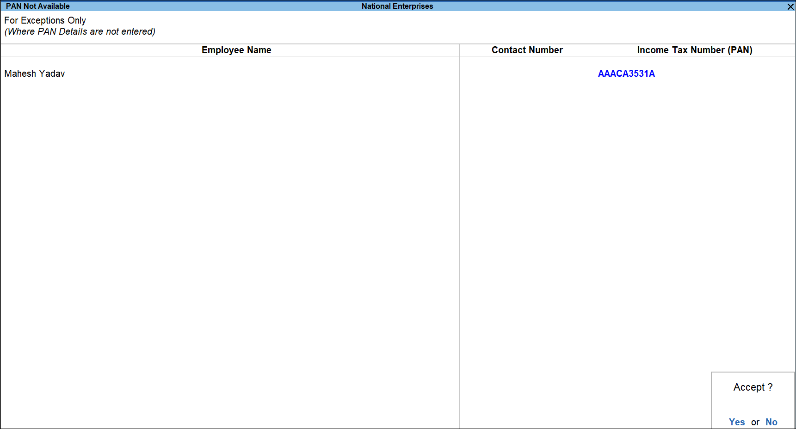This screenshot has height=429, width=796.
Task: Click Yes to accept the entry
Action: (736, 422)
